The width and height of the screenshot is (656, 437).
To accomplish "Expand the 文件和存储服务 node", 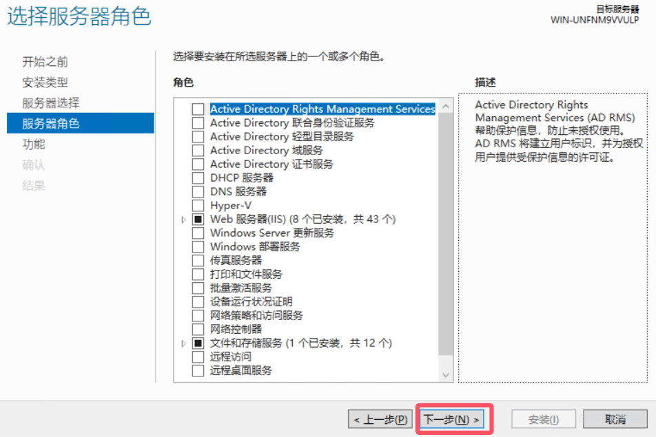I will 183,343.
